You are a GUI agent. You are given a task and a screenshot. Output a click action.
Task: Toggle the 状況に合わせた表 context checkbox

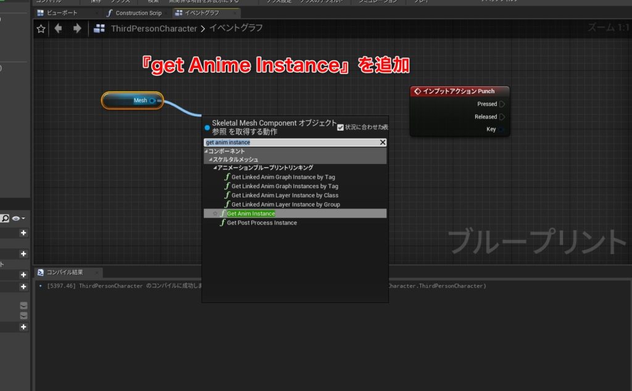pos(340,127)
